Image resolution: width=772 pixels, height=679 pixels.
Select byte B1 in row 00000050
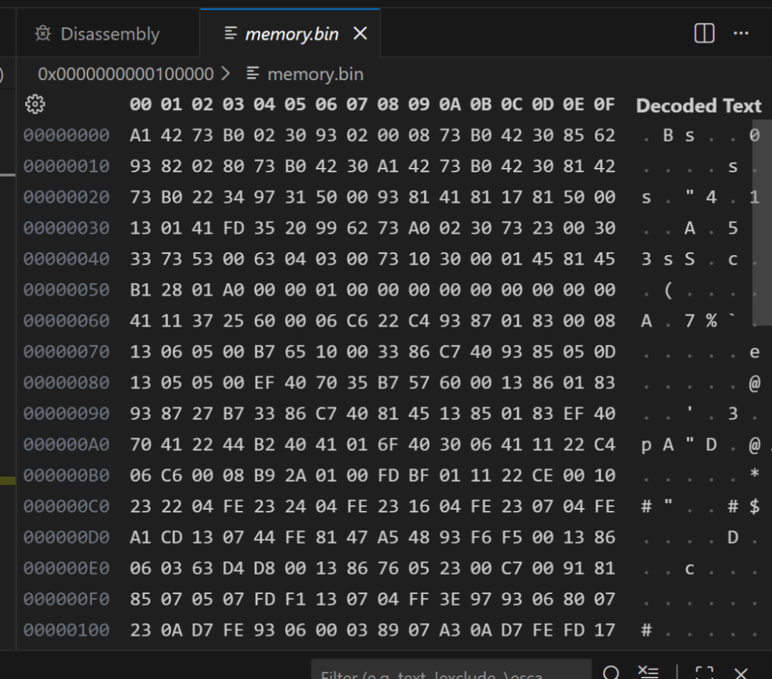[x=140, y=289]
